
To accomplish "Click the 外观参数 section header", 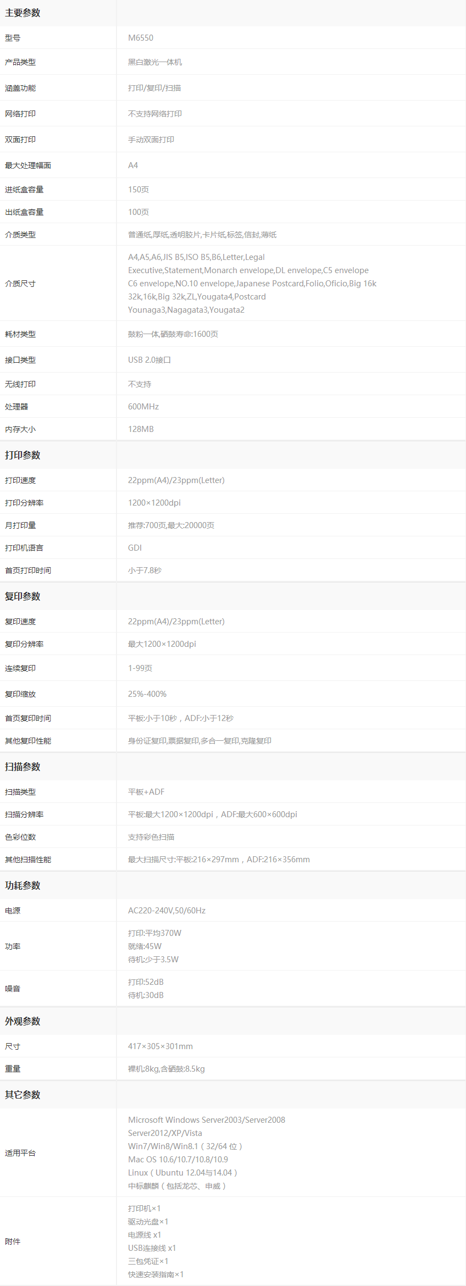I will pos(23,1021).
